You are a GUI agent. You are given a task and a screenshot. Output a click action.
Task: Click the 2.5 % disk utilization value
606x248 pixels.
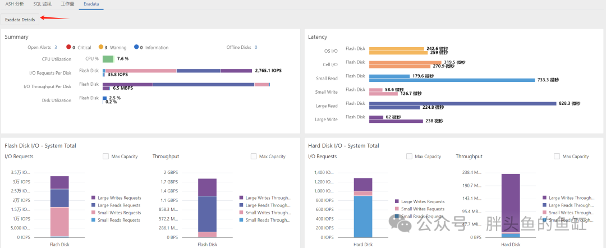pos(115,98)
